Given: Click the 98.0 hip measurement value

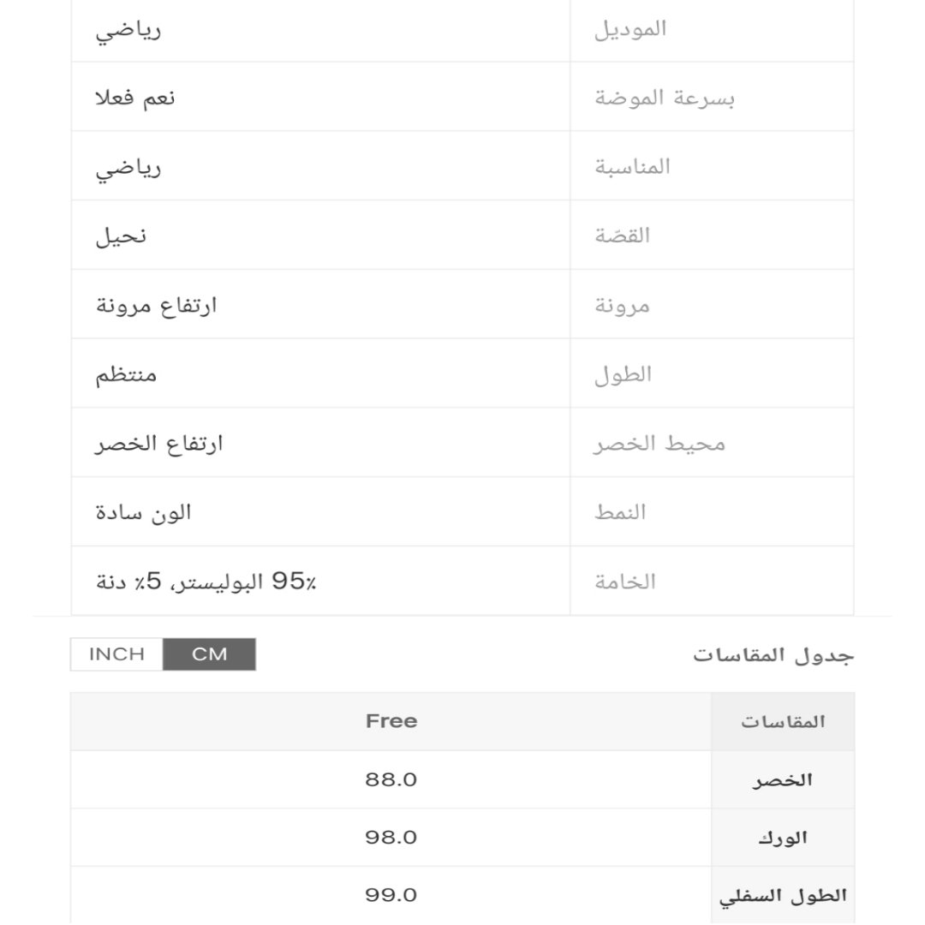Looking at the screenshot, I should tap(391, 838).
